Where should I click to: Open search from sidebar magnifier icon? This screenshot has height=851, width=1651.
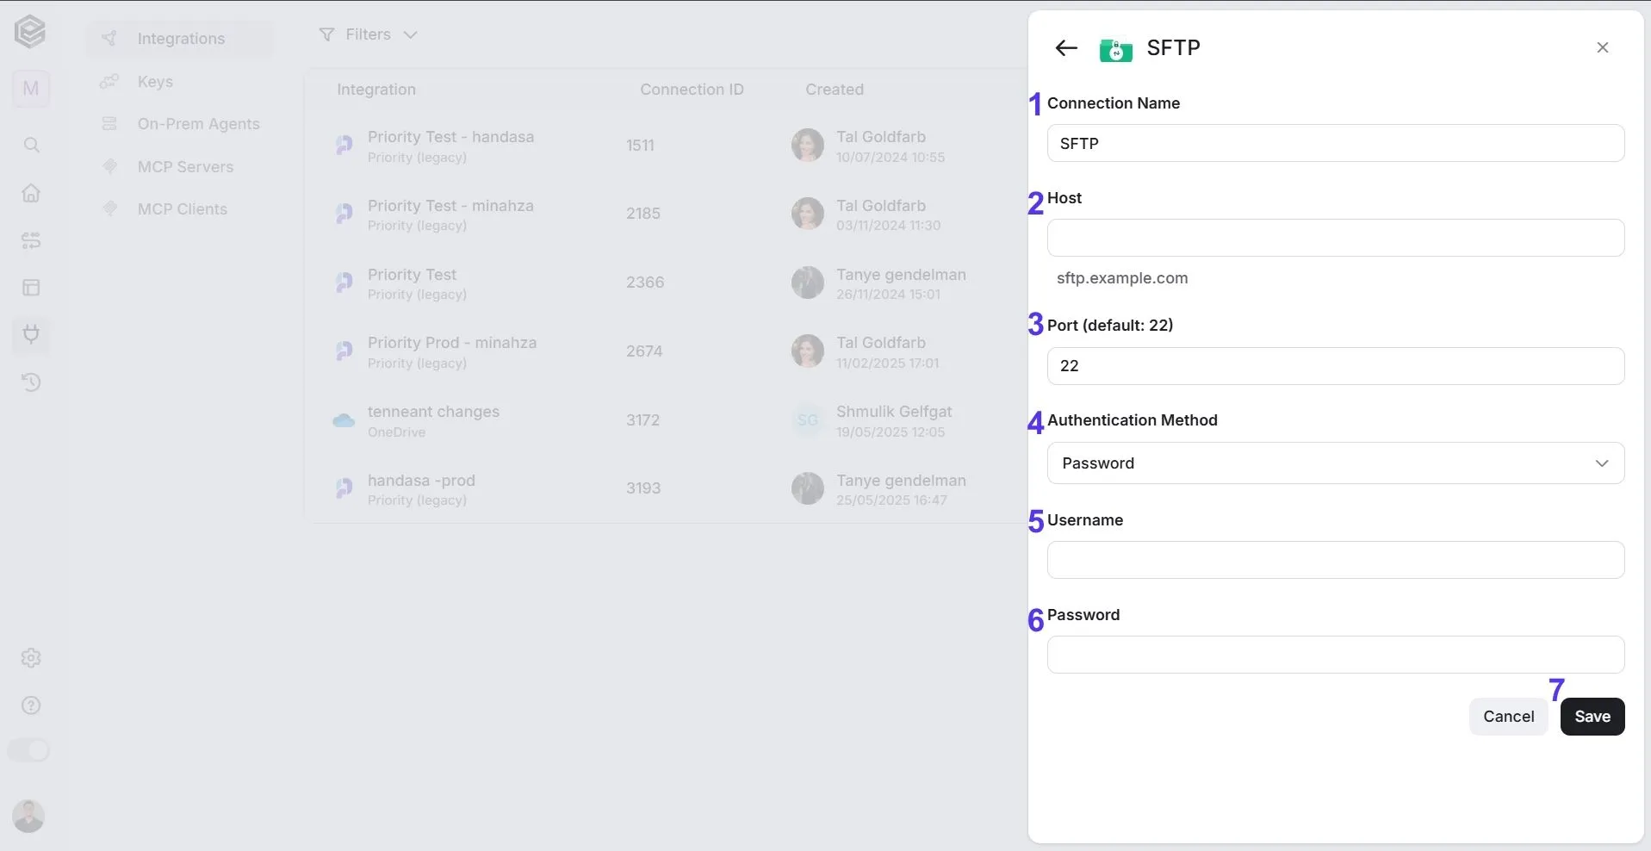(x=31, y=145)
